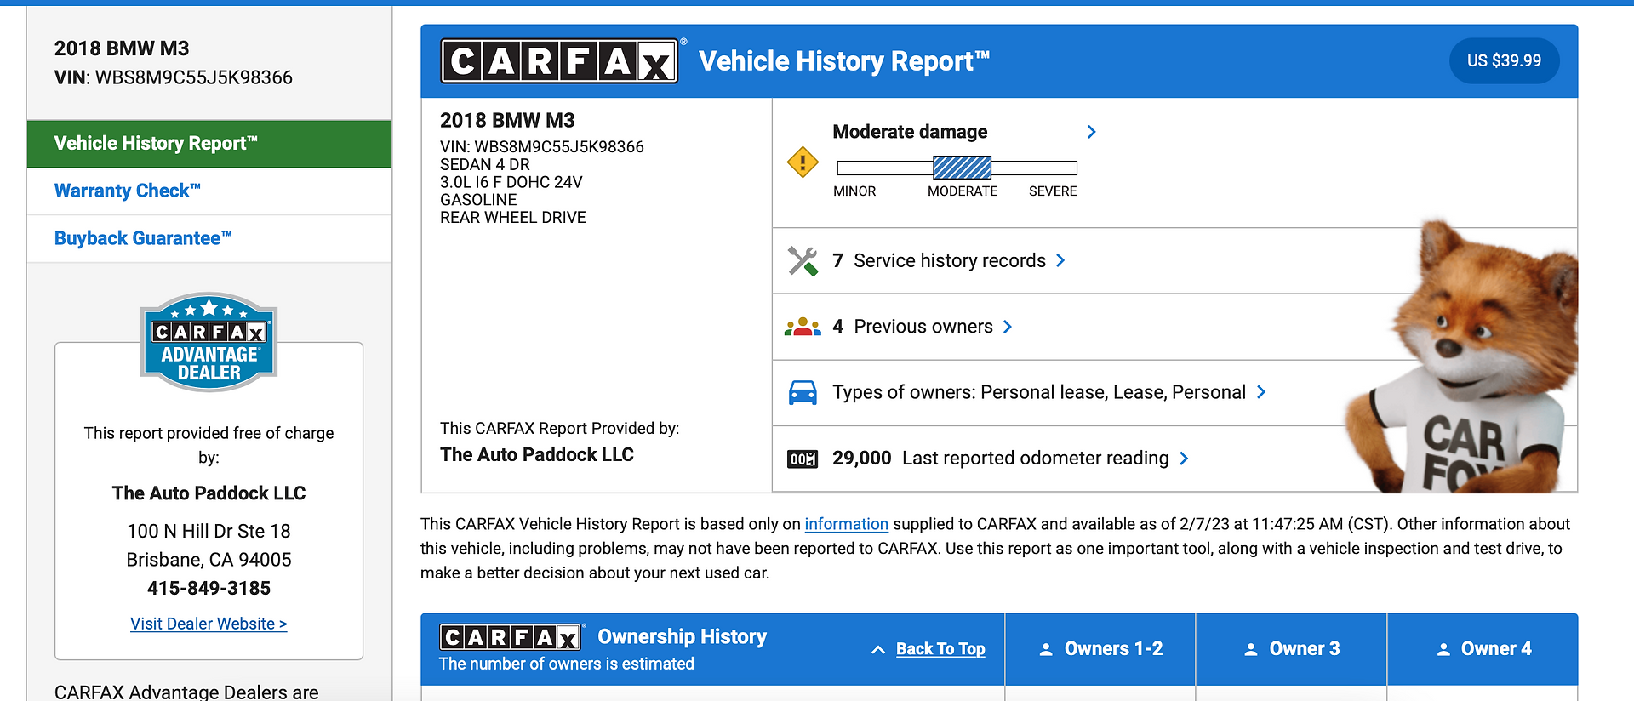Screen dimensions: 1634x701
Task: Click the SEDAN 4 DR body style text
Action: point(485,165)
